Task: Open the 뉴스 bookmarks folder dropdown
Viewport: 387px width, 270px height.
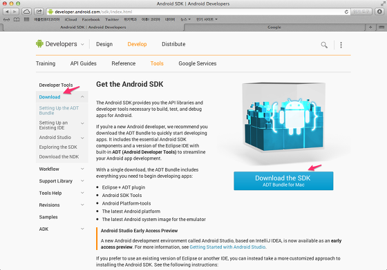Action: point(185,19)
